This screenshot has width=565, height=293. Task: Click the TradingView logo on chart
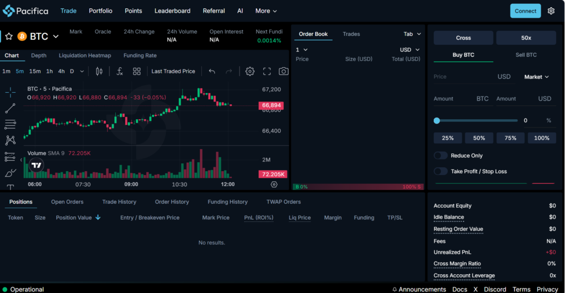36,166
